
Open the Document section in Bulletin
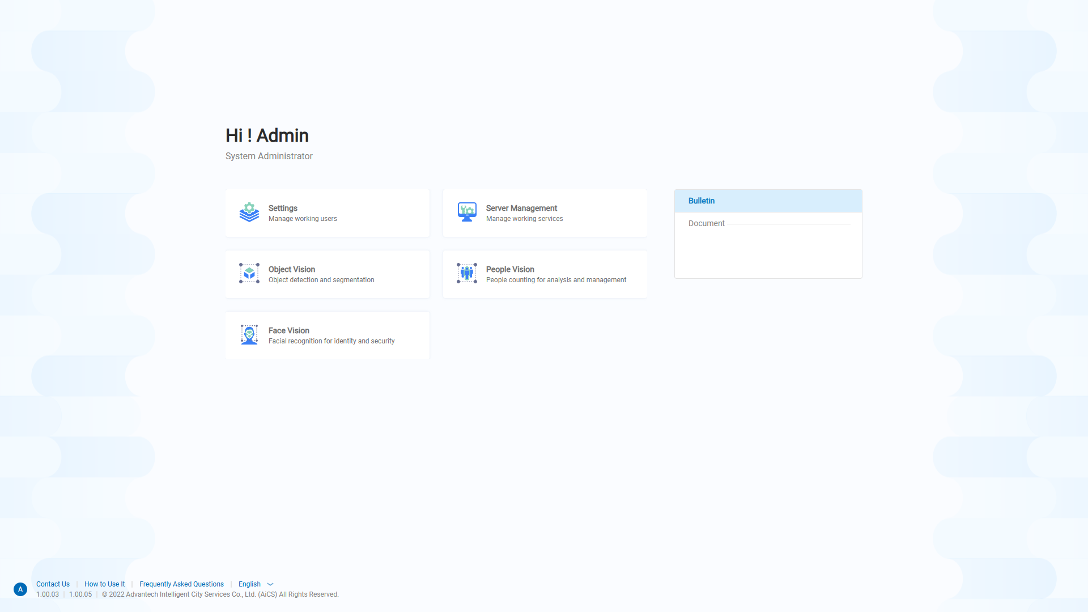click(x=706, y=224)
